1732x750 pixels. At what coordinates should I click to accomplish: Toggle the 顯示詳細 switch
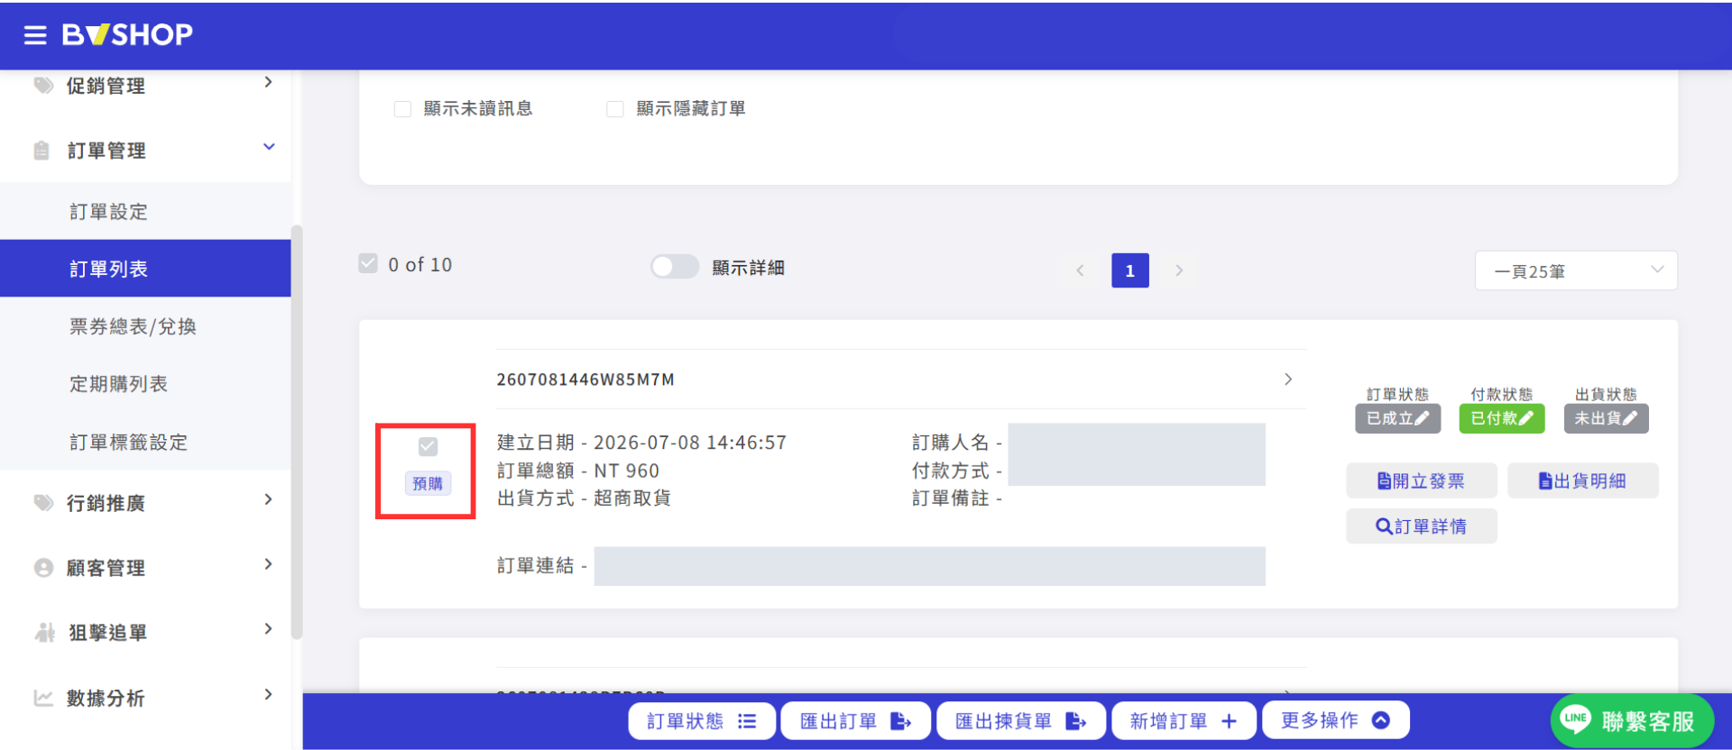675,267
